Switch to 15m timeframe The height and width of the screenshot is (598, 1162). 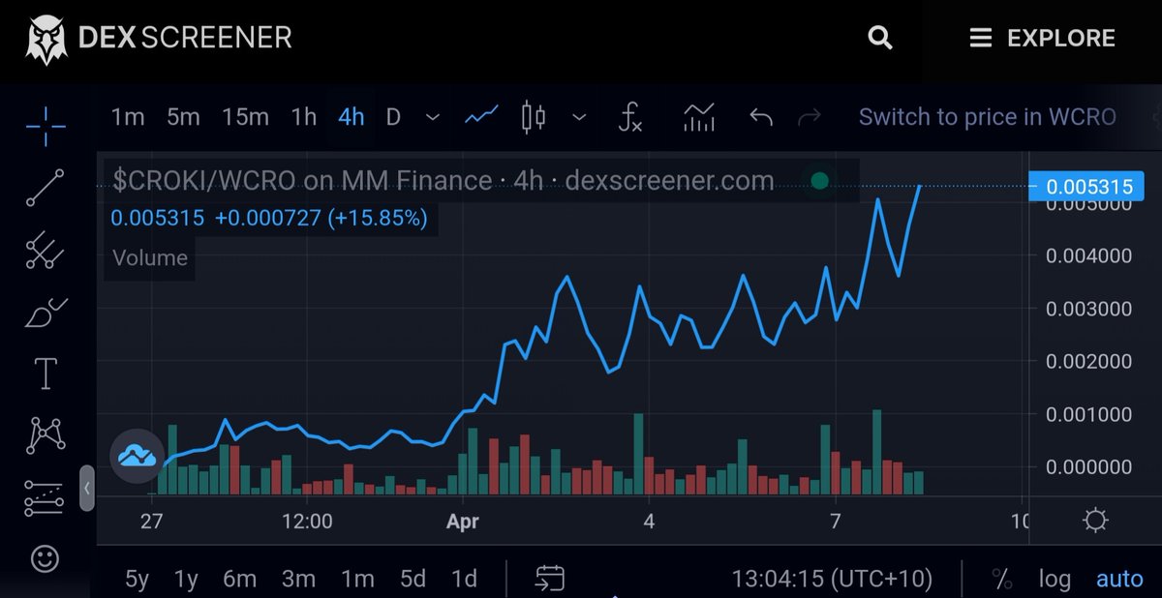(245, 117)
